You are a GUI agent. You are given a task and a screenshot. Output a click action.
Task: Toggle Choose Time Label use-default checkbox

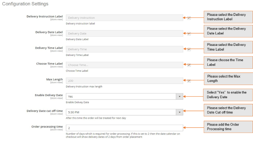pyautogui.click(x=189, y=65)
